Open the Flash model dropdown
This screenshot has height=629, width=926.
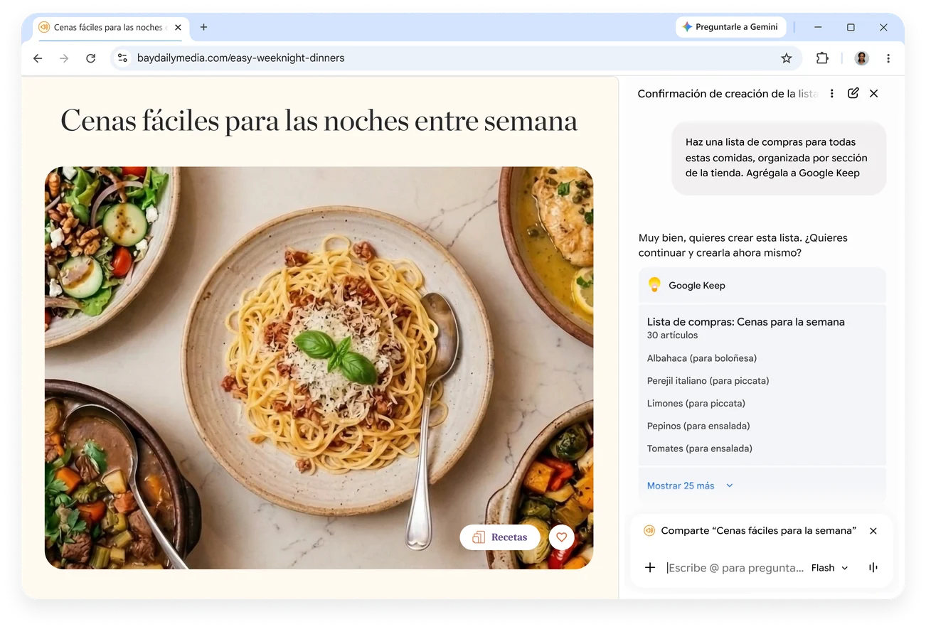click(830, 568)
